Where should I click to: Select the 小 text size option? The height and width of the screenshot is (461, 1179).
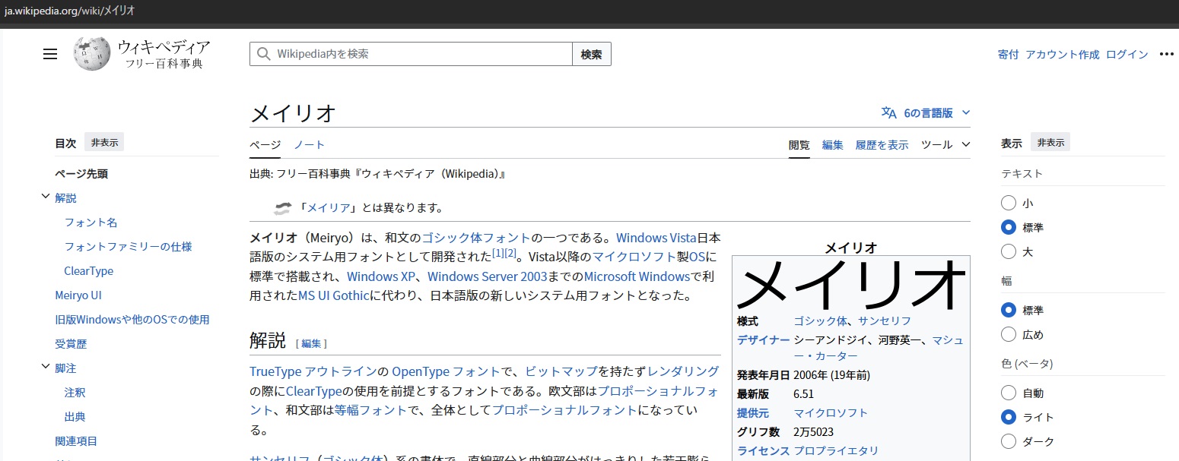pyautogui.click(x=1009, y=203)
